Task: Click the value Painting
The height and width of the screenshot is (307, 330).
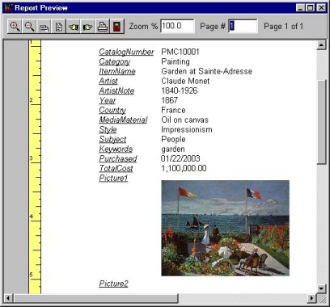Action: pyautogui.click(x=176, y=61)
